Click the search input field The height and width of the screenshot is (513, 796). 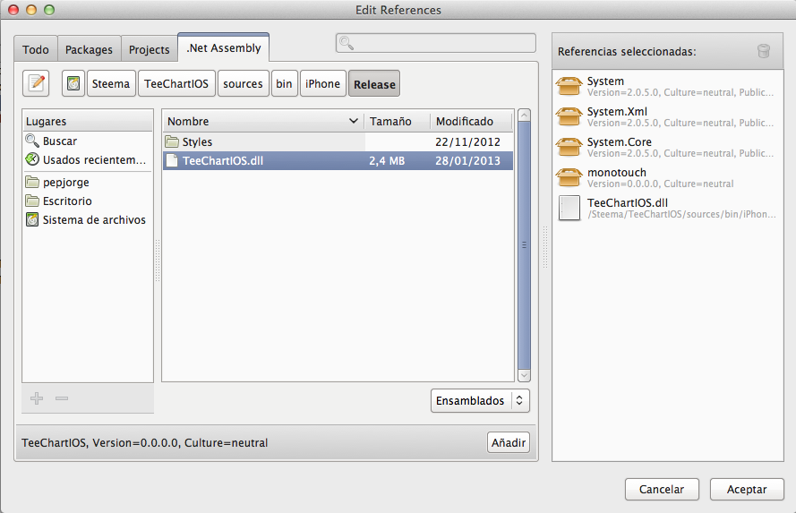click(435, 43)
